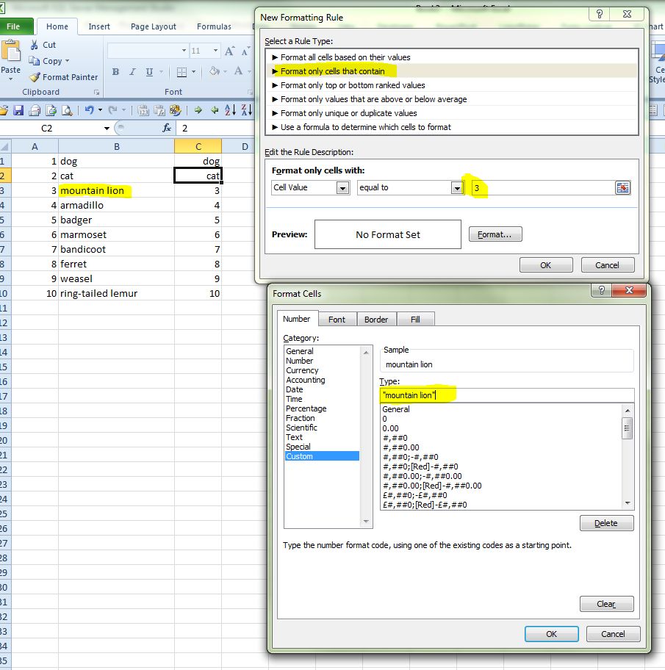
Task: Click the help button in Format Cells dialog
Action: (602, 290)
